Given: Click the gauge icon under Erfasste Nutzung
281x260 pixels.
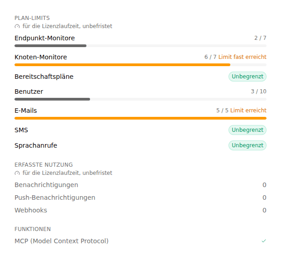Looking at the screenshot, I should 17,173.
